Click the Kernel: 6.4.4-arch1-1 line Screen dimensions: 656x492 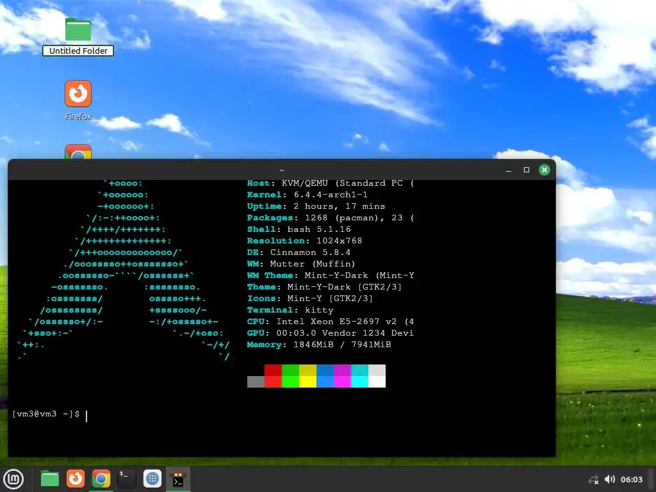[307, 195]
